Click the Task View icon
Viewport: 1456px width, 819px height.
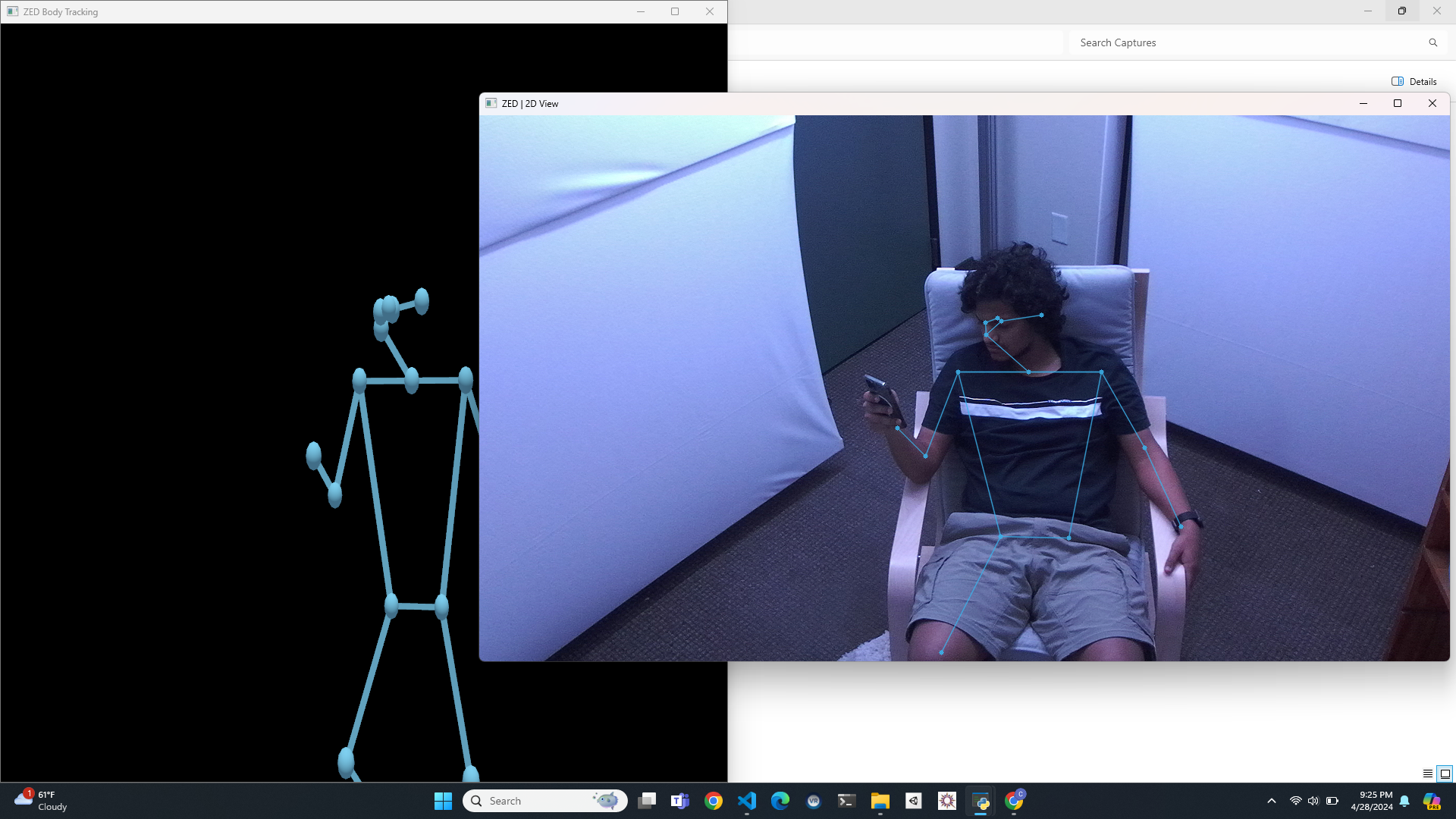647,801
